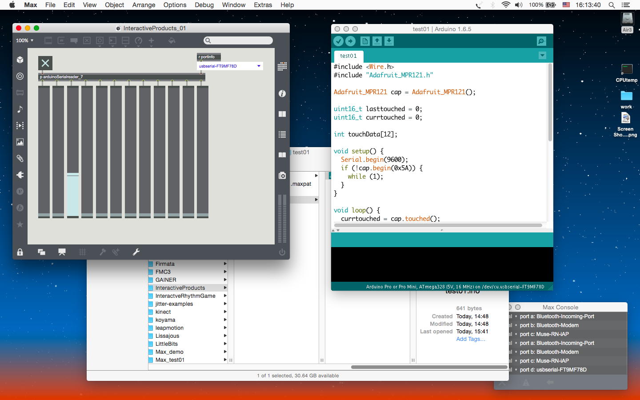The image size is (640, 400).
Task: Toggle the Max patcher lock icon
Action: tap(20, 252)
